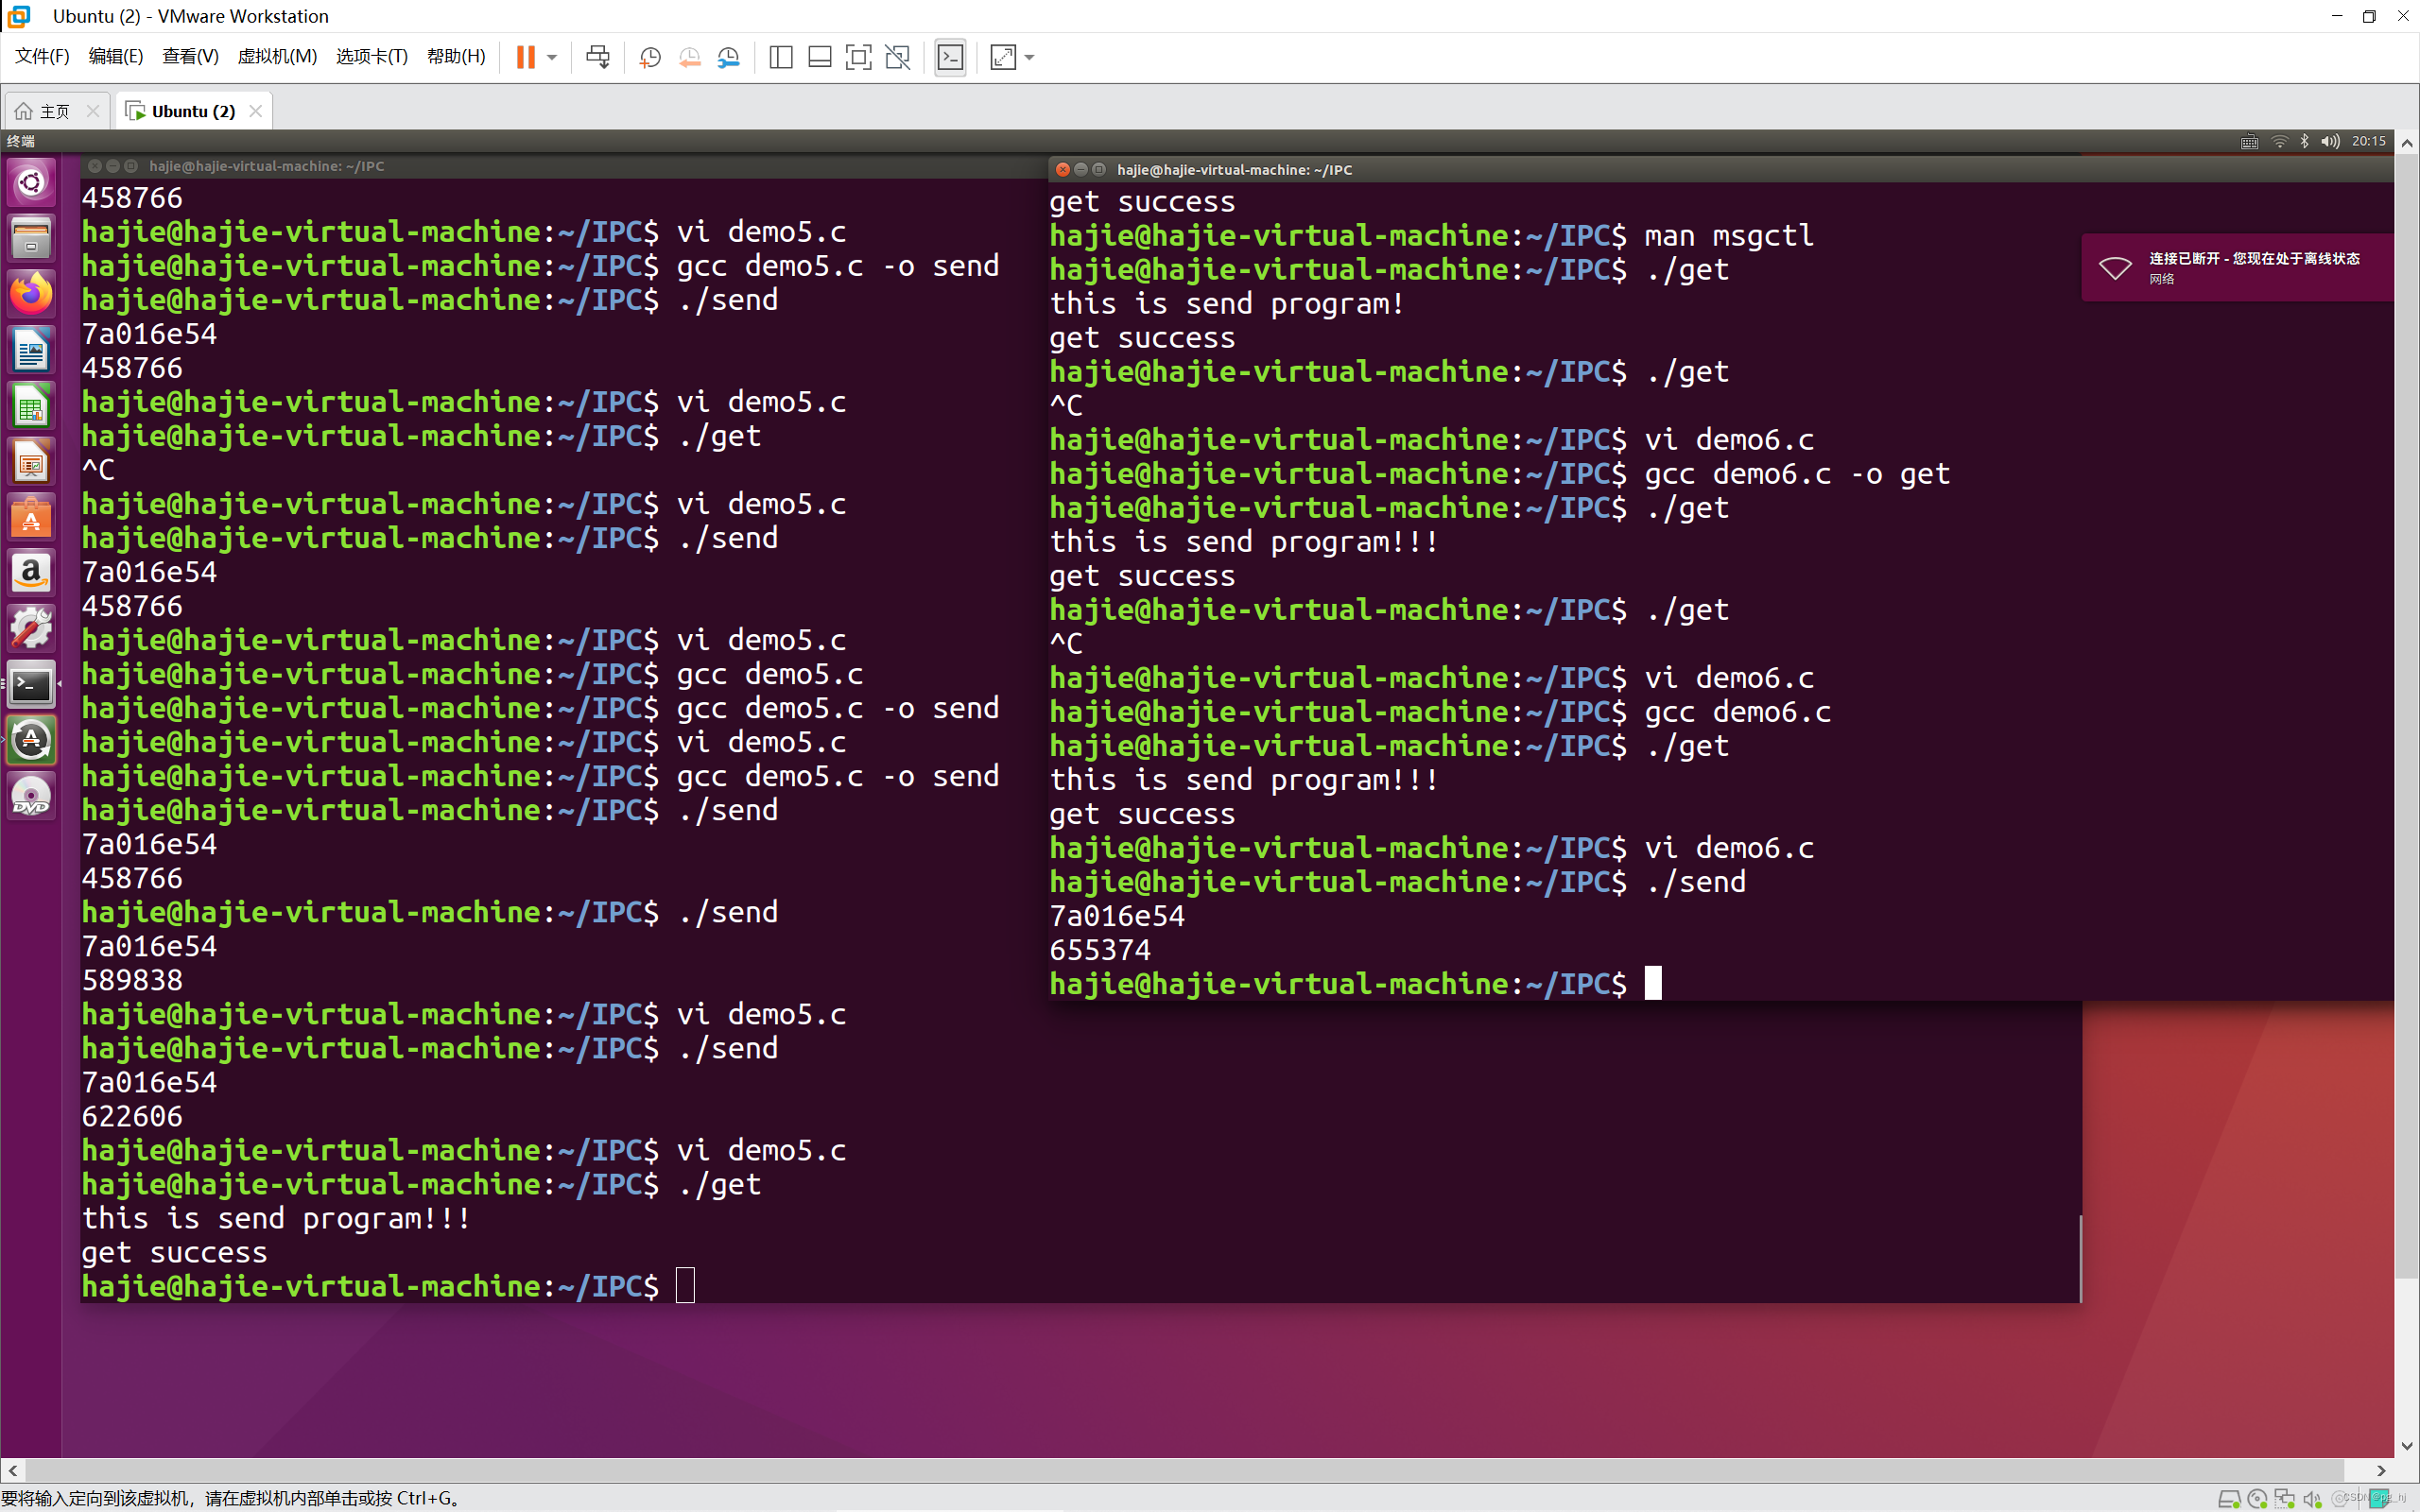This screenshot has width=2420, height=1512.
Task: Open the snapshot manager
Action: (x=729, y=57)
